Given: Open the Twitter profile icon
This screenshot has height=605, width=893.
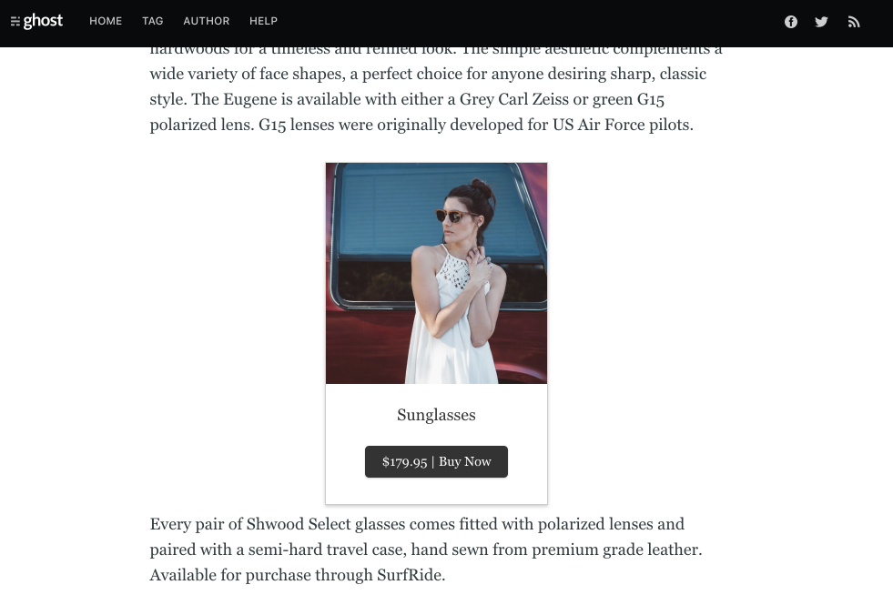Looking at the screenshot, I should point(821,22).
